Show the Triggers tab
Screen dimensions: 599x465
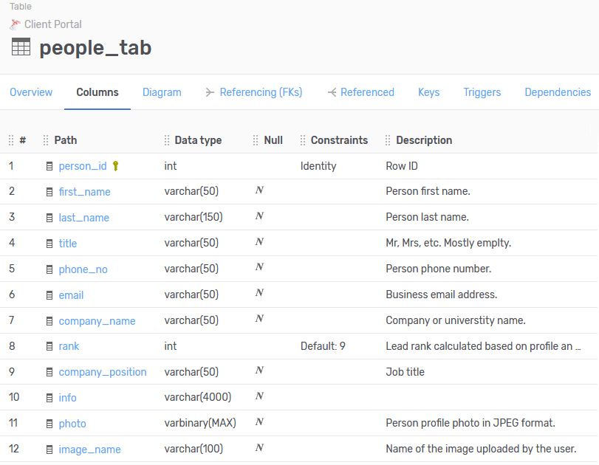coord(482,92)
